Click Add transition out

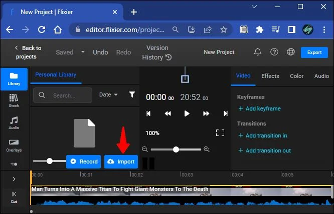(x=264, y=150)
